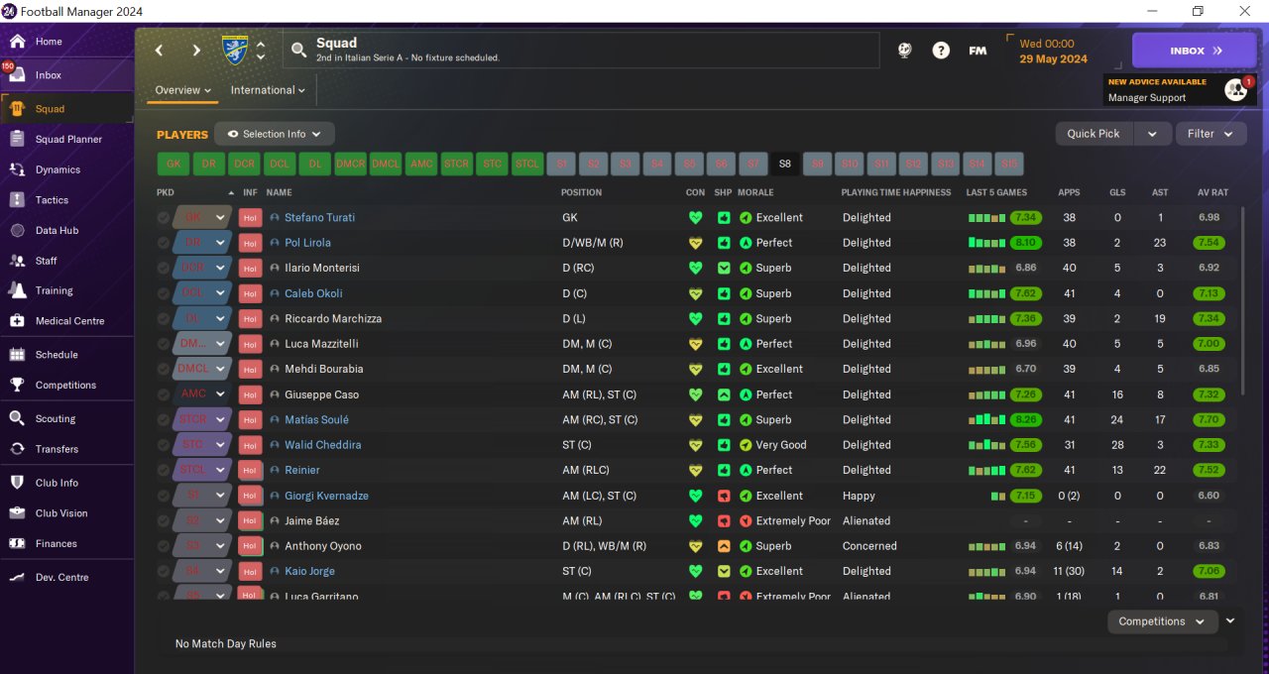The height and width of the screenshot is (674, 1269).
Task: Open Pol Lirola's player profile
Action: coord(307,243)
